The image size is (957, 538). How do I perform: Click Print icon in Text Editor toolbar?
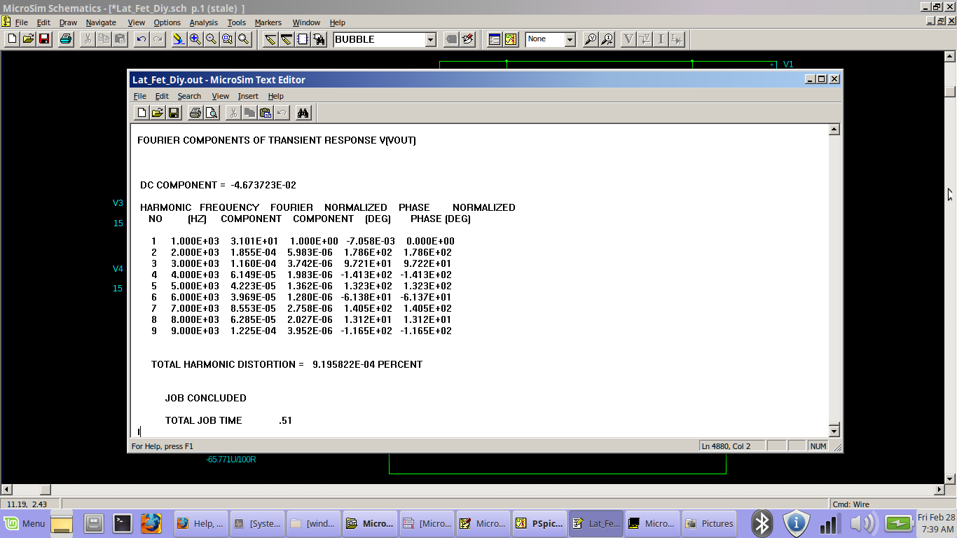pos(195,113)
